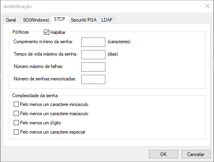Viewport: 214px width, 162px height.
Task: Click the Cancelar button
Action: coord(196,154)
